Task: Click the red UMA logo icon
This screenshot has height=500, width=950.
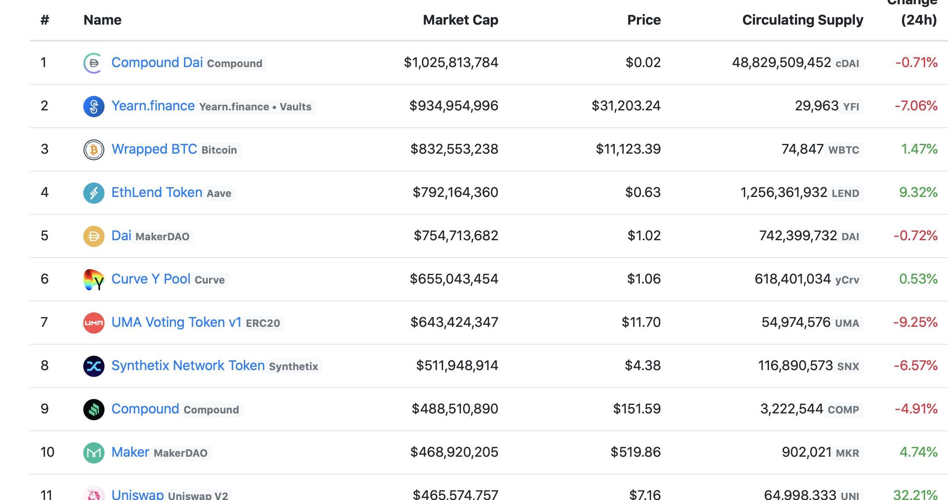Action: (x=93, y=323)
